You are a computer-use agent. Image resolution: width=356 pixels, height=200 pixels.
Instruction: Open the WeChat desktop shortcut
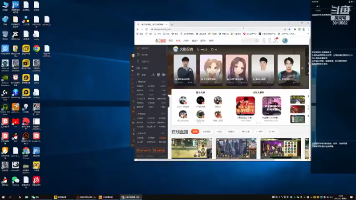pos(16,181)
